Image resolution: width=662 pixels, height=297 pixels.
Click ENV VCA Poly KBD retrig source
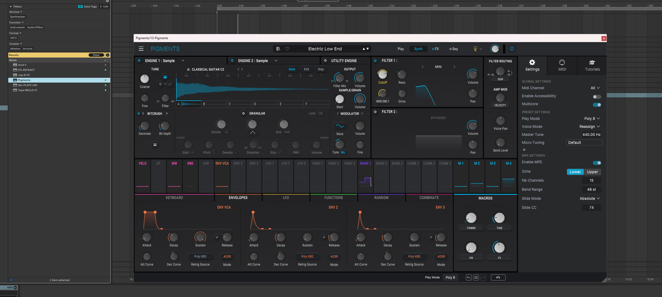tap(200, 257)
